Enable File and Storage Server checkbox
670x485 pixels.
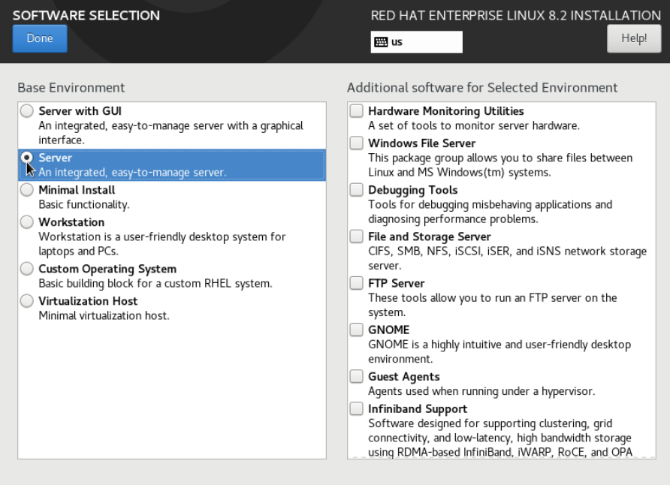(356, 236)
